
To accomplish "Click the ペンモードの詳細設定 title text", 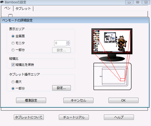I will coord(17,20).
